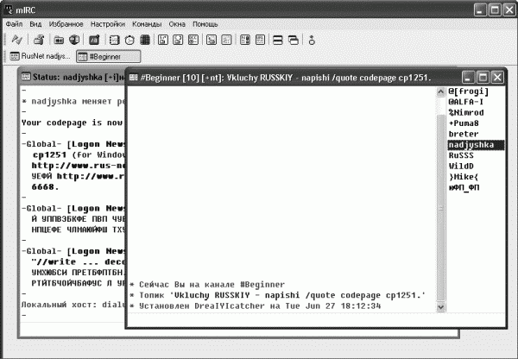Viewport: 518px width, 359px height.
Task: Click the Timer clock toolbar icon
Action: 129,40
